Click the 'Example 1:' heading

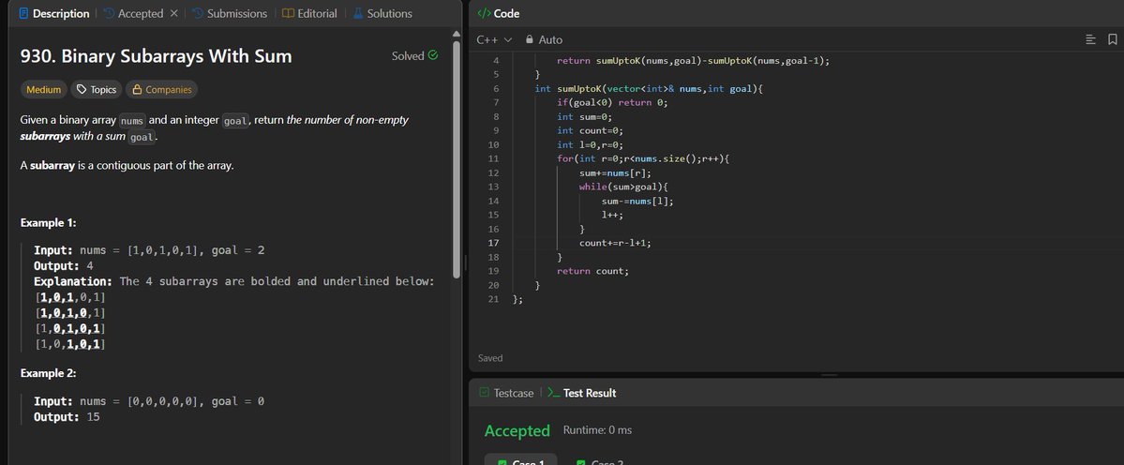(x=49, y=223)
